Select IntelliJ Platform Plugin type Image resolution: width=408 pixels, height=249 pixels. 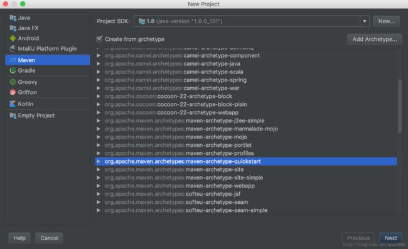(48, 48)
